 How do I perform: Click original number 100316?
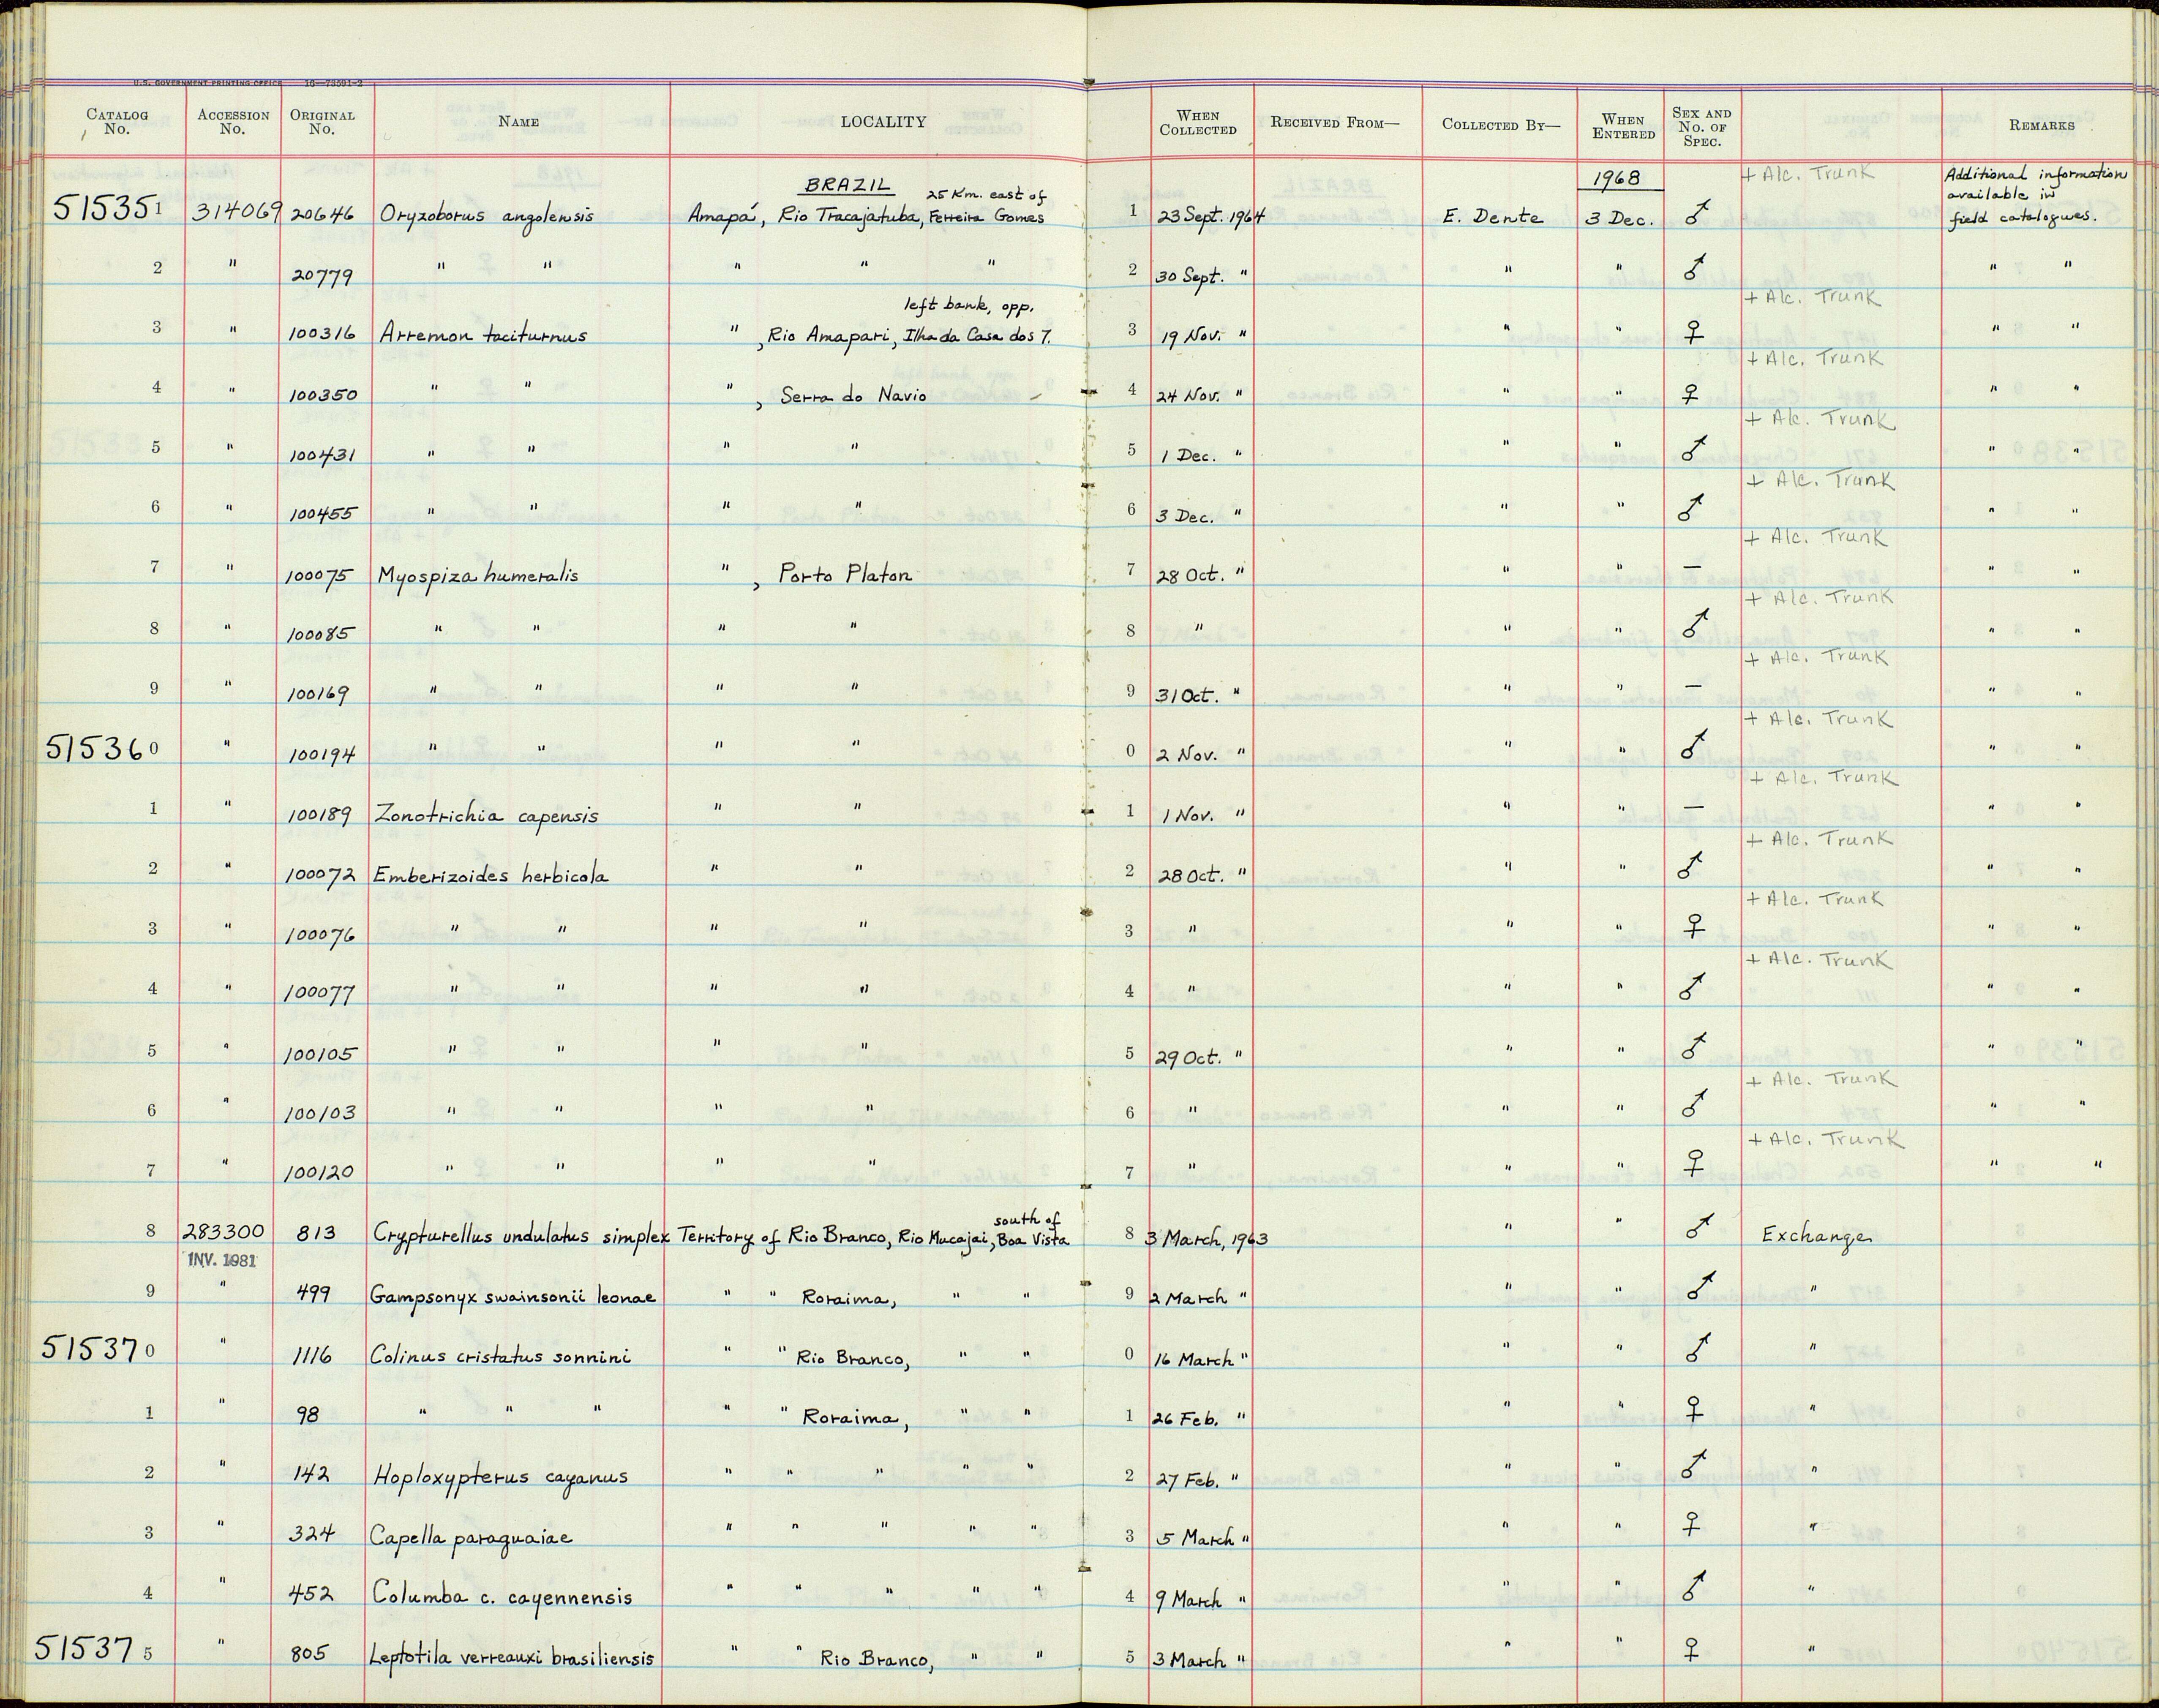coord(322,335)
